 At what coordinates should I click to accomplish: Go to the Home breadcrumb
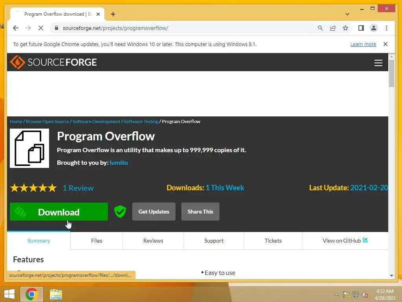click(16, 122)
